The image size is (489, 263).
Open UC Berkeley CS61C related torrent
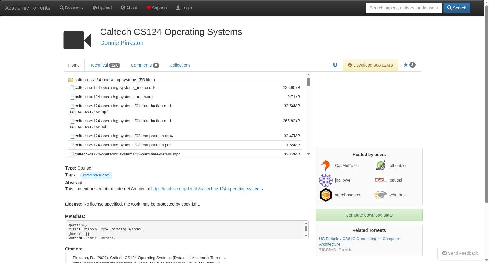click(x=359, y=241)
